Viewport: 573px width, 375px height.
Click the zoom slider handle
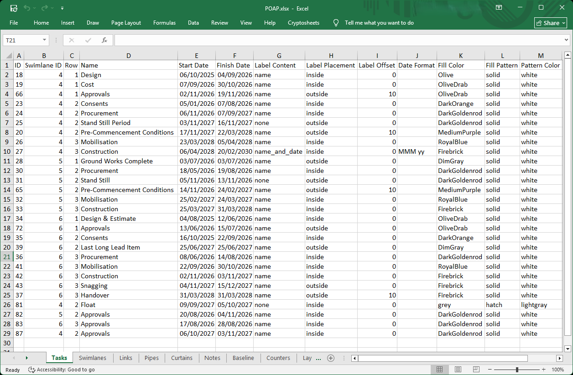coord(517,370)
